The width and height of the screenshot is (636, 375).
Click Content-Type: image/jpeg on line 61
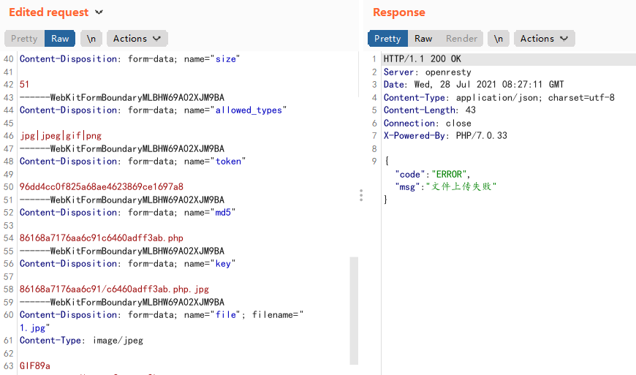(81, 341)
